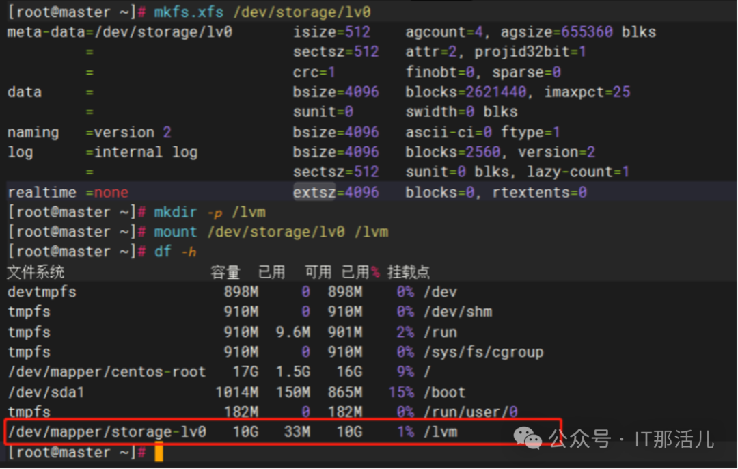Viewport: 738px width, 469px height.
Task: Select ascii-ci=0 text
Action: [x=448, y=133]
